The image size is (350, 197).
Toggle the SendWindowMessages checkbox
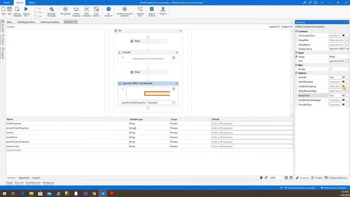[343, 100]
